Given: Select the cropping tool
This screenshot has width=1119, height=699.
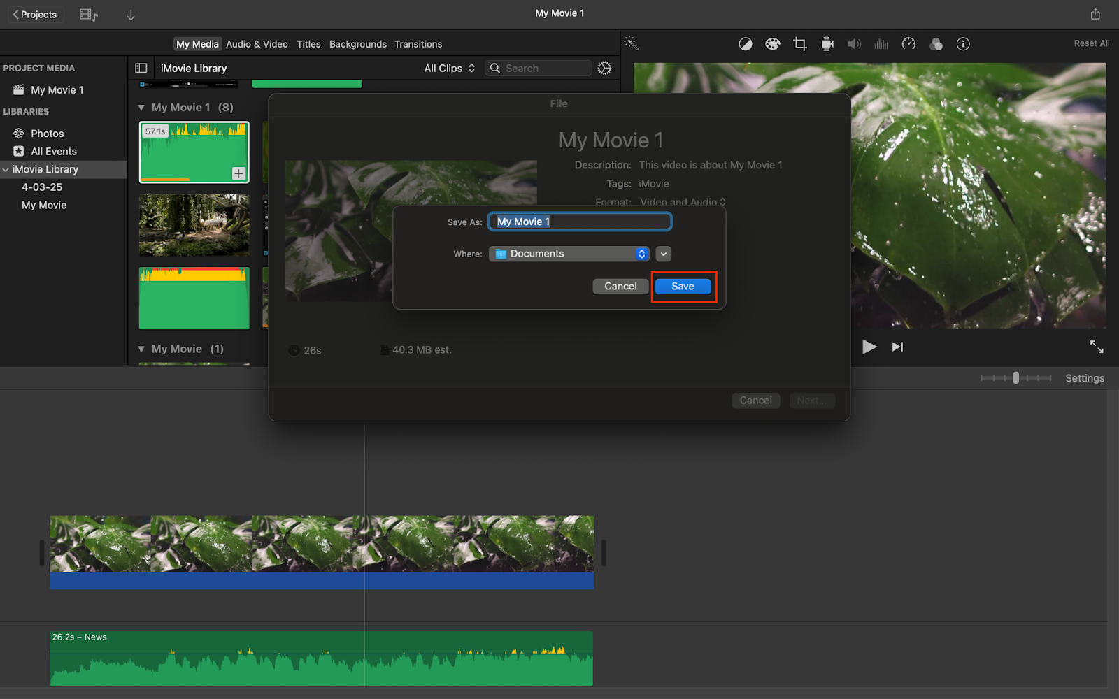Looking at the screenshot, I should point(800,44).
